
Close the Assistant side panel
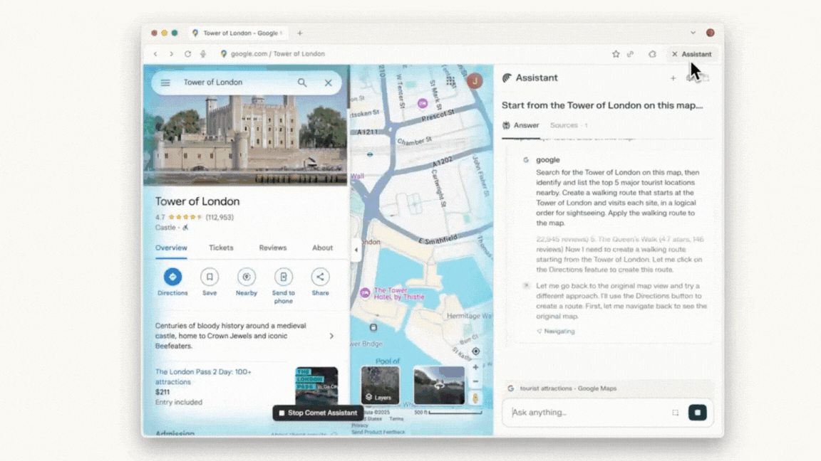pos(675,54)
